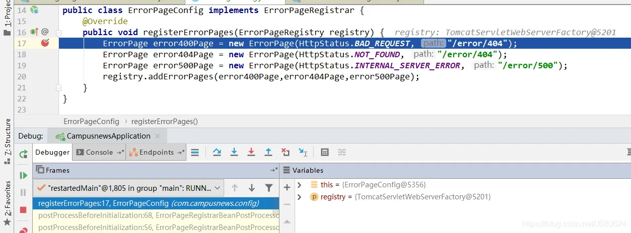
Task: Select frame registerErrorPages:17, ErrorPageConfig
Action: pyautogui.click(x=156, y=203)
